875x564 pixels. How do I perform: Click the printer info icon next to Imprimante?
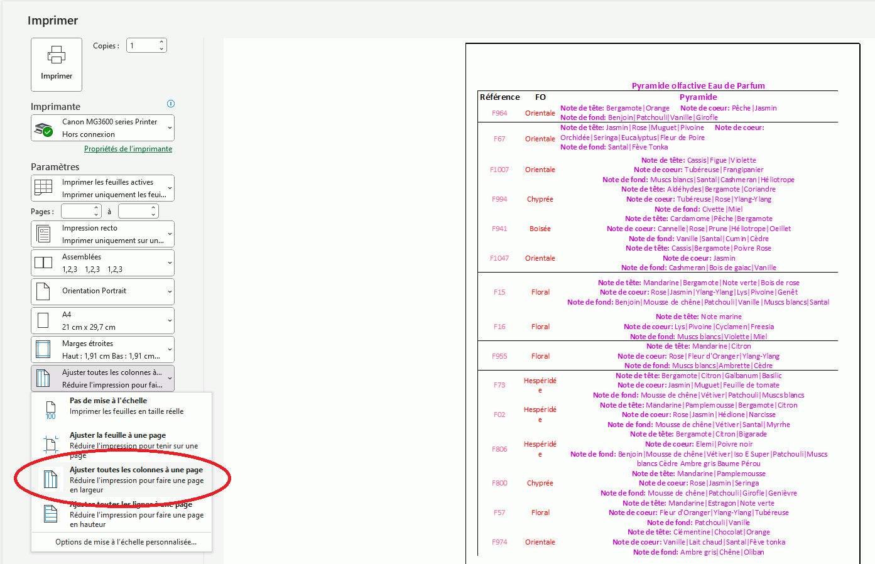(x=171, y=104)
